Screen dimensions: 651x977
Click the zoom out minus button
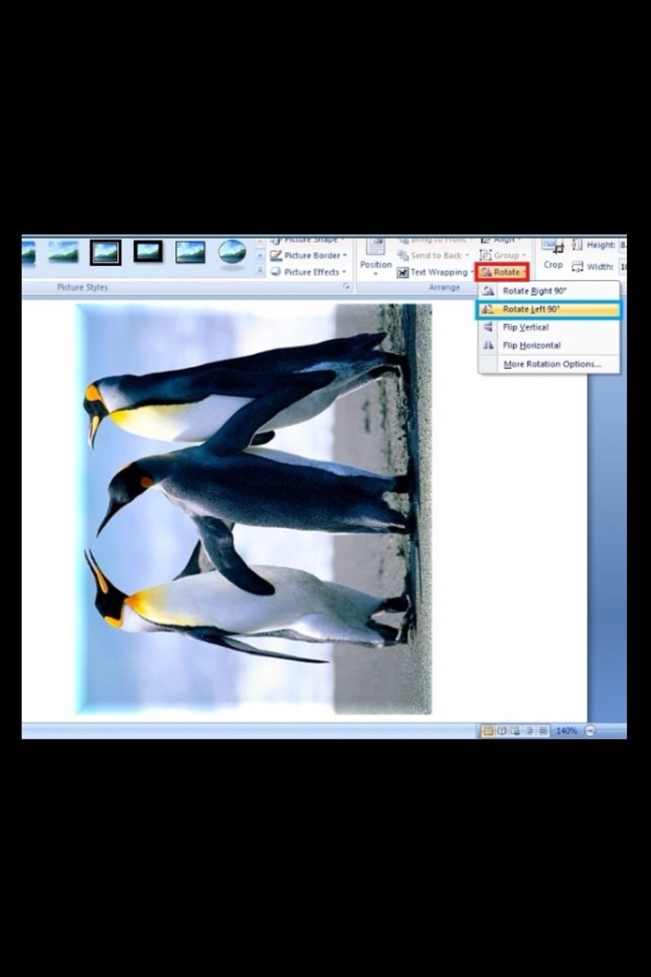coord(590,730)
